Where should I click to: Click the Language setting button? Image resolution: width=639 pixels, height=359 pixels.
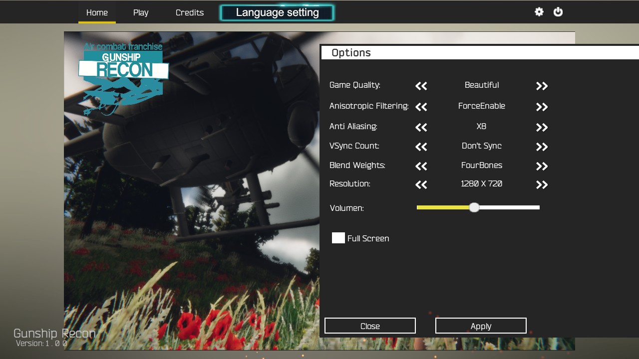click(277, 13)
